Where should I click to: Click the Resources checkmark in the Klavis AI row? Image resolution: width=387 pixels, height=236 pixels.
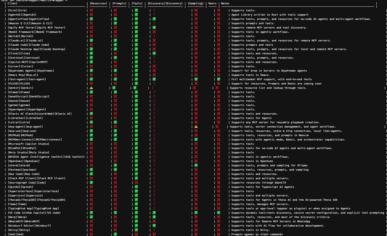(x=91, y=114)
